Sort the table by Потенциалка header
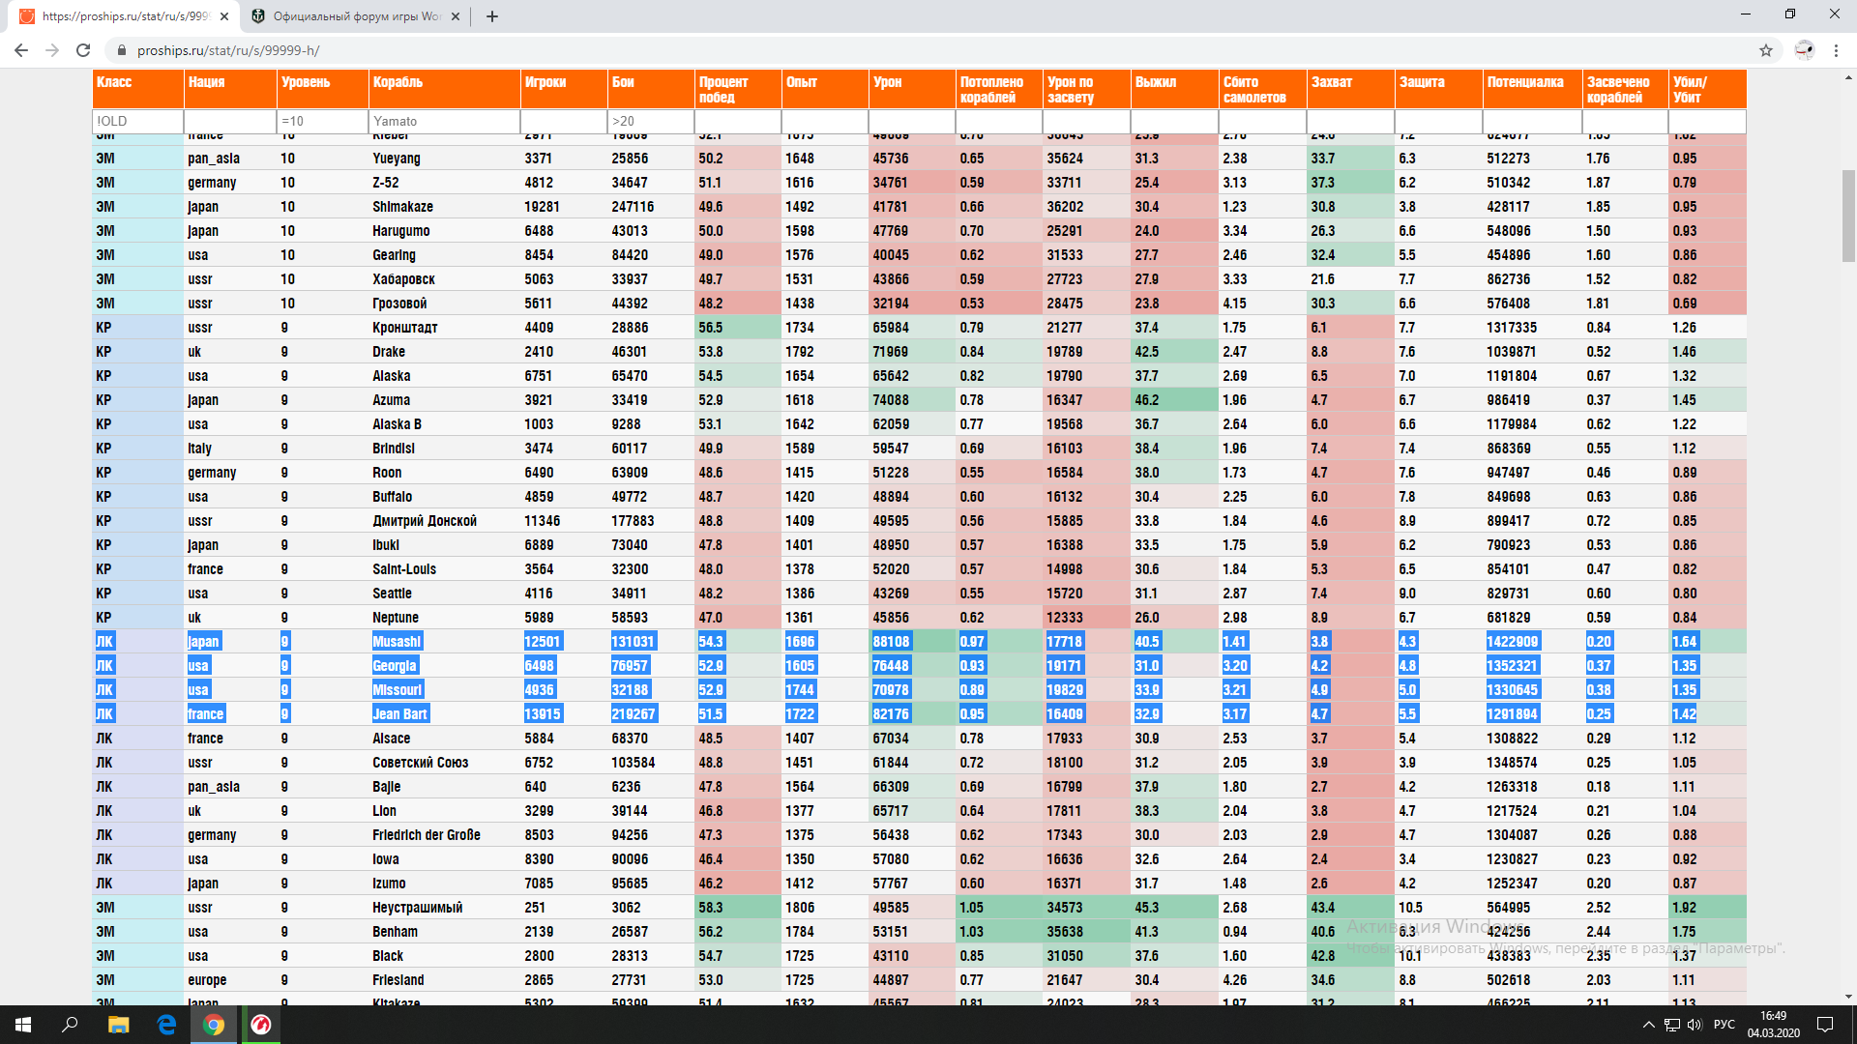Screen dimensions: 1857x1044 click(1533, 89)
